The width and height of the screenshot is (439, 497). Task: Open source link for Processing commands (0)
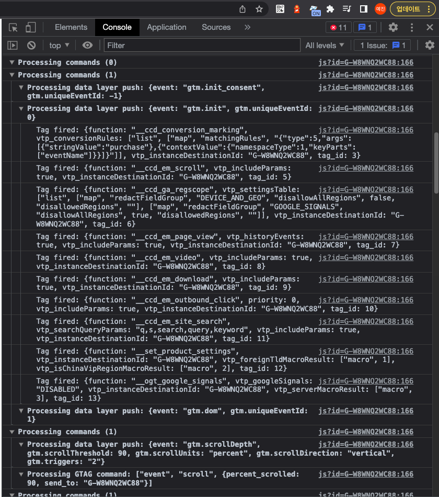[x=366, y=62]
